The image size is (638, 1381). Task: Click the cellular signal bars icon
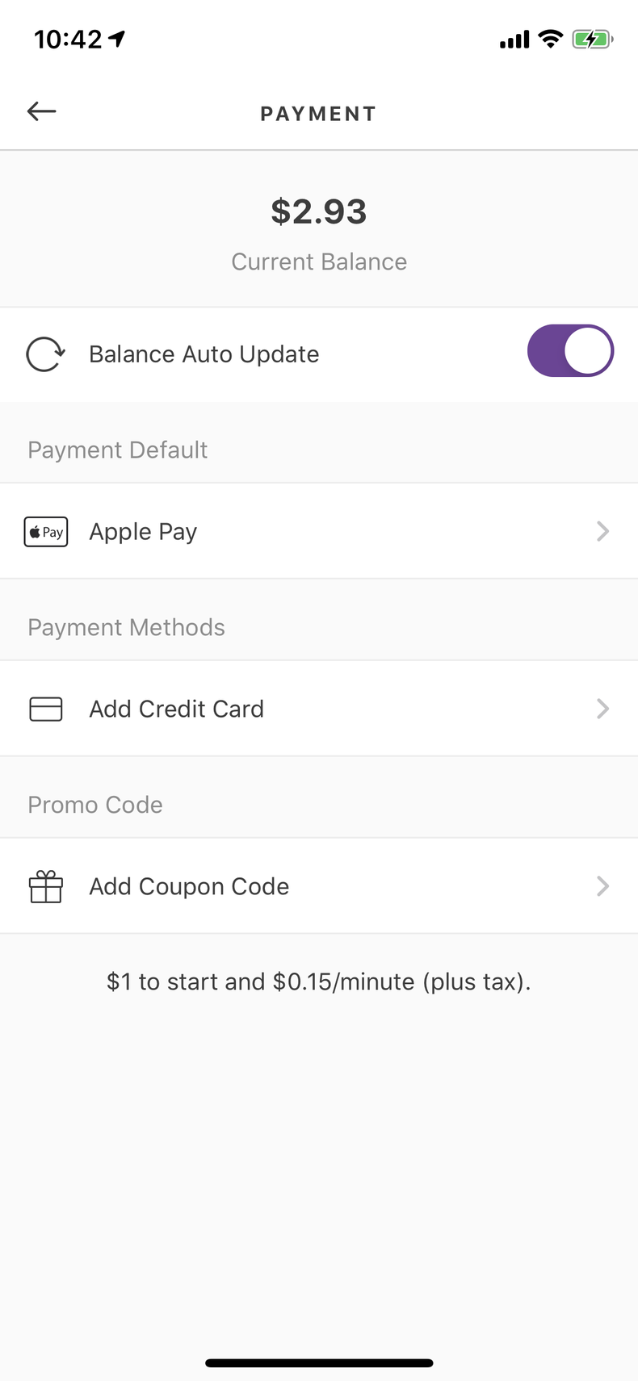coord(514,40)
